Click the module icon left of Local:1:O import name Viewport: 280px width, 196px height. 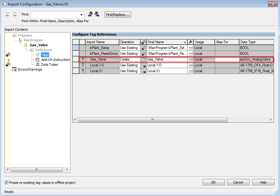point(83,65)
